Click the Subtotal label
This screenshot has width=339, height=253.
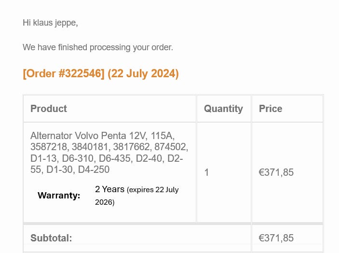[51, 238]
